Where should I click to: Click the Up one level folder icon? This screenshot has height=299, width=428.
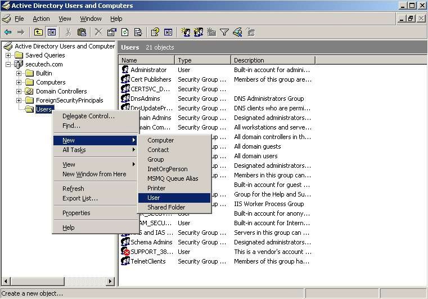tap(38, 32)
